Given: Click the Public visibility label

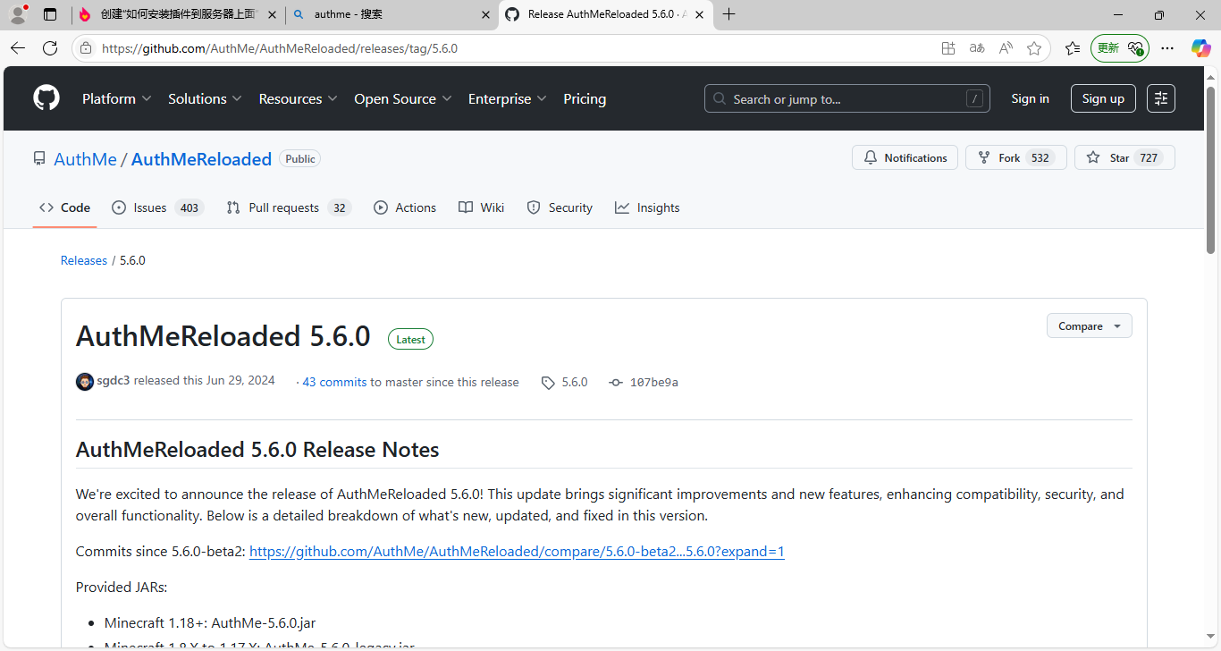Looking at the screenshot, I should click(300, 158).
